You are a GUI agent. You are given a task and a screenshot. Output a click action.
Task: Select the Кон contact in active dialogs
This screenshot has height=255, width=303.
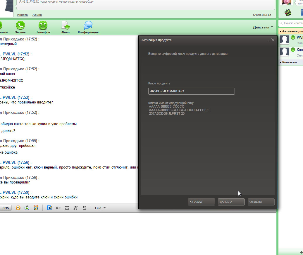(291, 52)
